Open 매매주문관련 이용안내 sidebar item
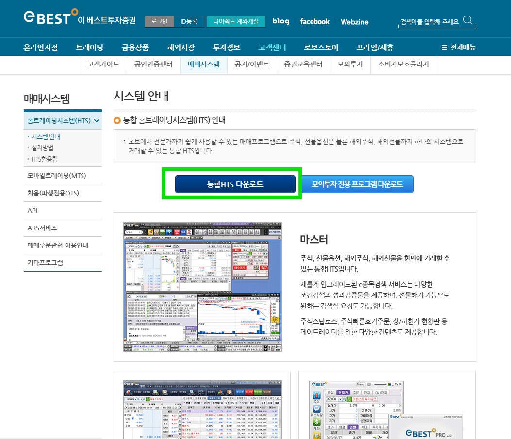Screen dimensions: 511x439 (63, 245)
